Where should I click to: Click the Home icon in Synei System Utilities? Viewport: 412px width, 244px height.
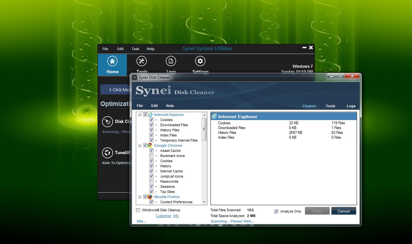pos(112,61)
